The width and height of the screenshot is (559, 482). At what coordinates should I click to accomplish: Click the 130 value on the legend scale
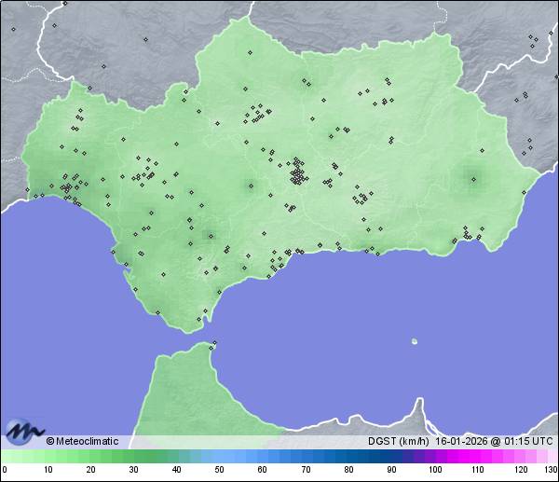click(551, 470)
